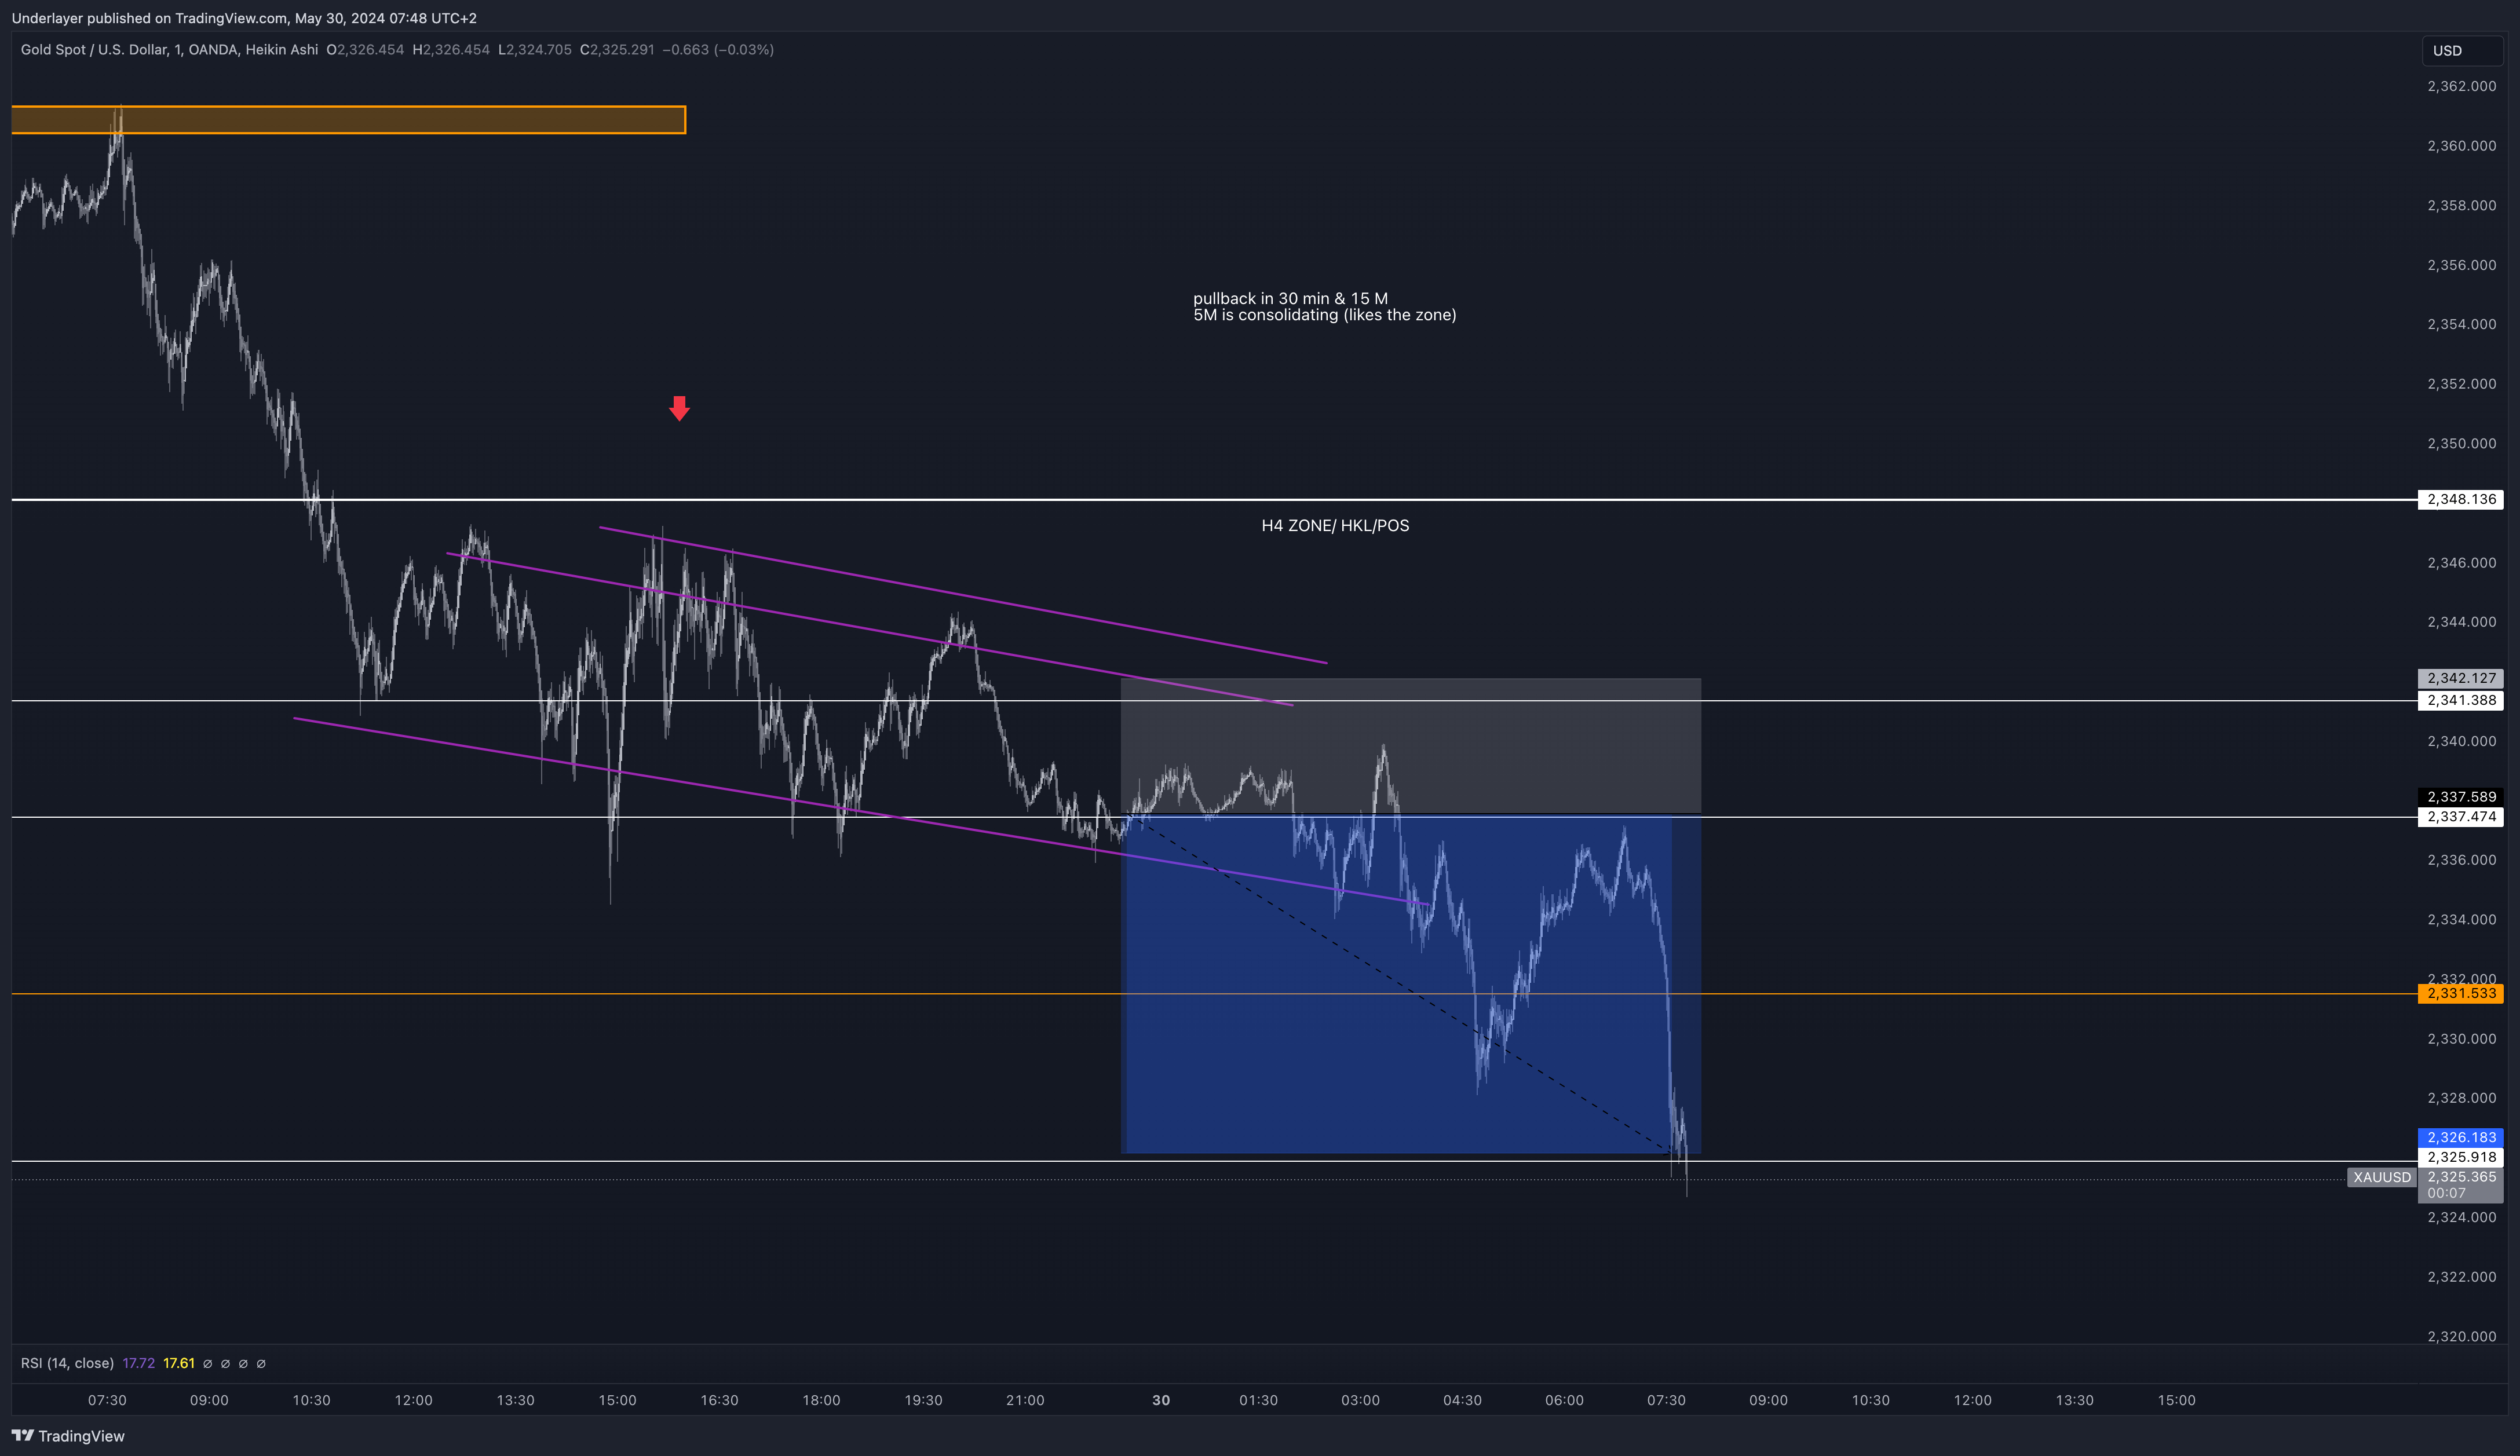Click the blue 2,326.183 price tag
The width and height of the screenshot is (2520, 1456).
(x=2461, y=1137)
